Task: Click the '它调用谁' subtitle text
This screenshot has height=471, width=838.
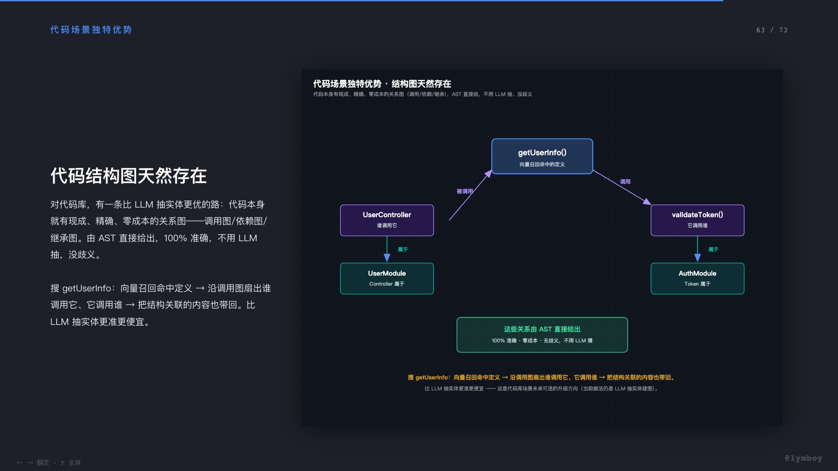Action: coord(697,225)
